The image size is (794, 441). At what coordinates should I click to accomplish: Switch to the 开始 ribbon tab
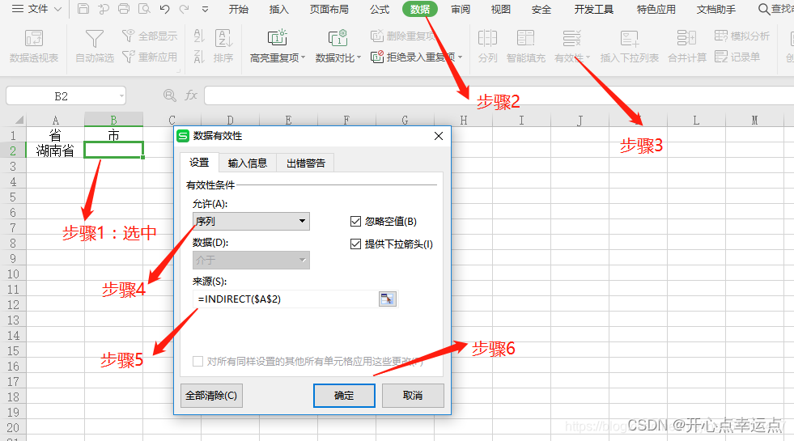pyautogui.click(x=239, y=9)
